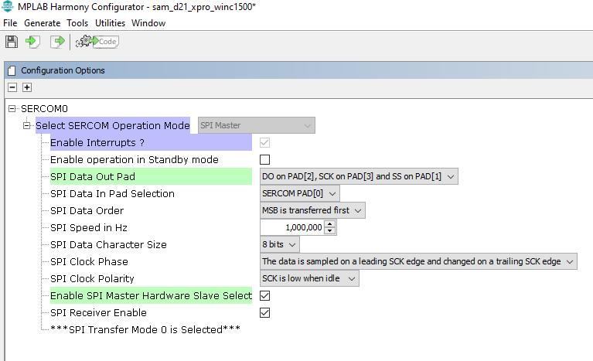
Task: Click the MPLAB Harmony app icon
Action: tap(8, 6)
